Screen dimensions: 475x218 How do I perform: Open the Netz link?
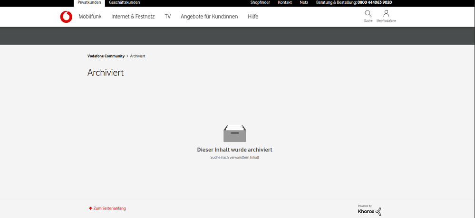tap(304, 2)
